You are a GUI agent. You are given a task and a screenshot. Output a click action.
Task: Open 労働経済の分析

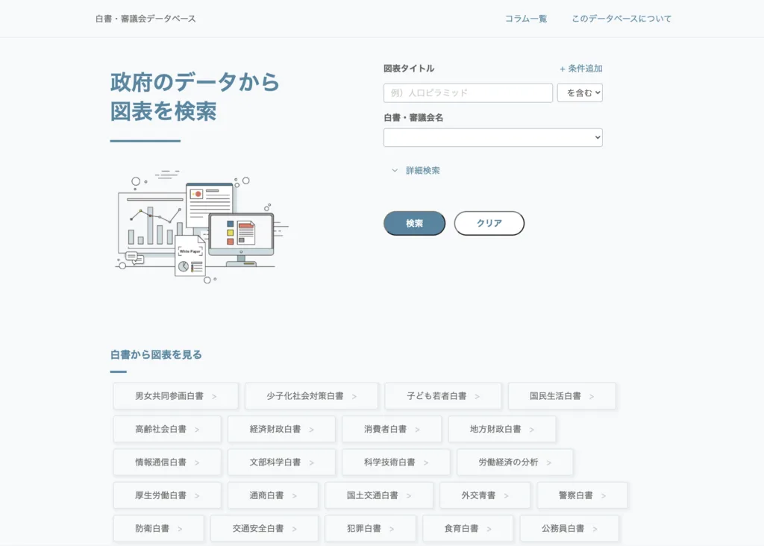[x=515, y=462]
